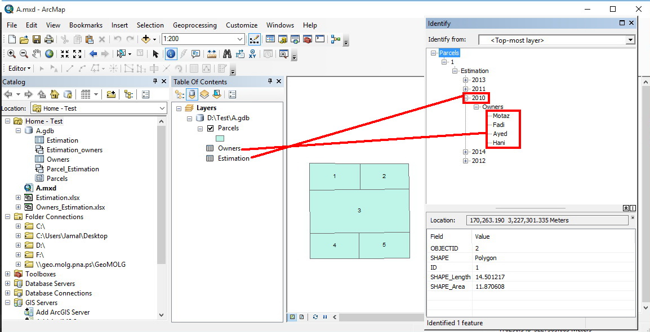Screen dimensions: 650x332
Task: Open the Insert menu
Action: [x=119, y=25]
